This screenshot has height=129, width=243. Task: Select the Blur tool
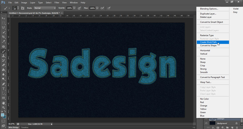(3, 74)
